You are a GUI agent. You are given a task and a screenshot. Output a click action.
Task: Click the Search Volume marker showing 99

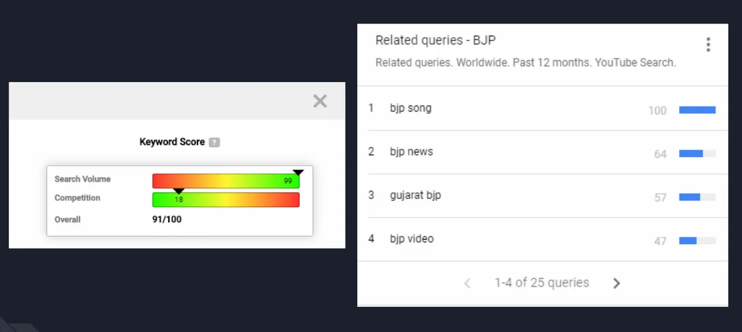298,172
